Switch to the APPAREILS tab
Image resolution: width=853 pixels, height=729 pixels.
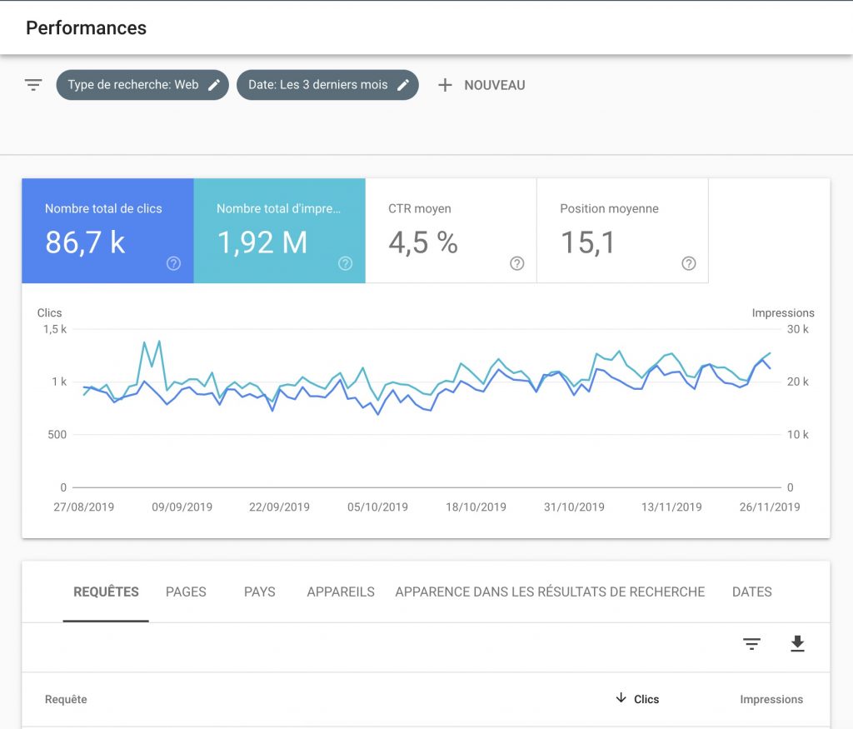pyautogui.click(x=341, y=592)
